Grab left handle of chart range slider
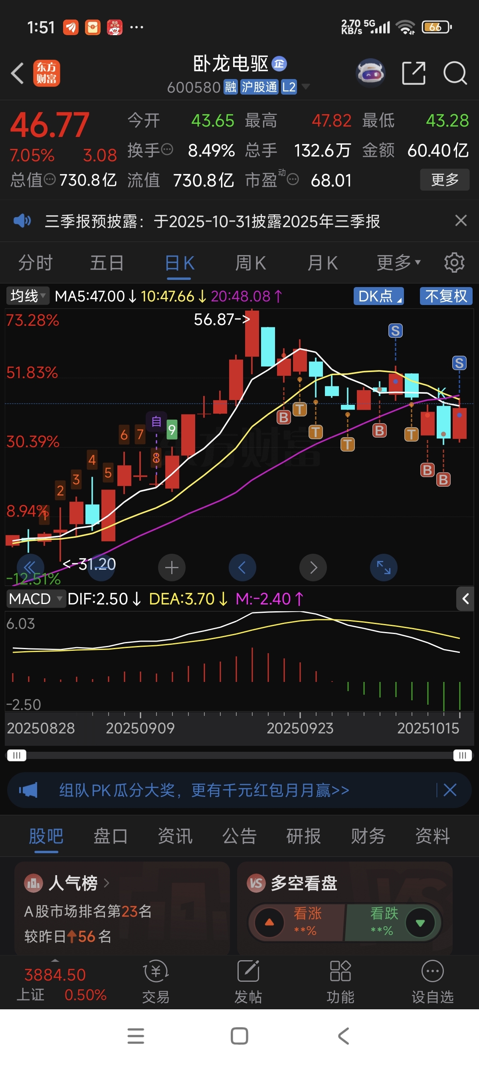Viewport: 479px width, 1066px height. click(x=16, y=755)
